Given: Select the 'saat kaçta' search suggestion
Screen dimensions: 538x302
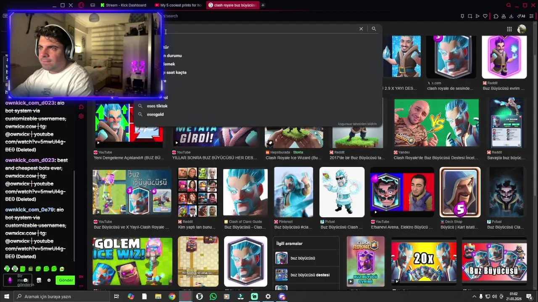Looking at the screenshot, I should click(x=176, y=72).
